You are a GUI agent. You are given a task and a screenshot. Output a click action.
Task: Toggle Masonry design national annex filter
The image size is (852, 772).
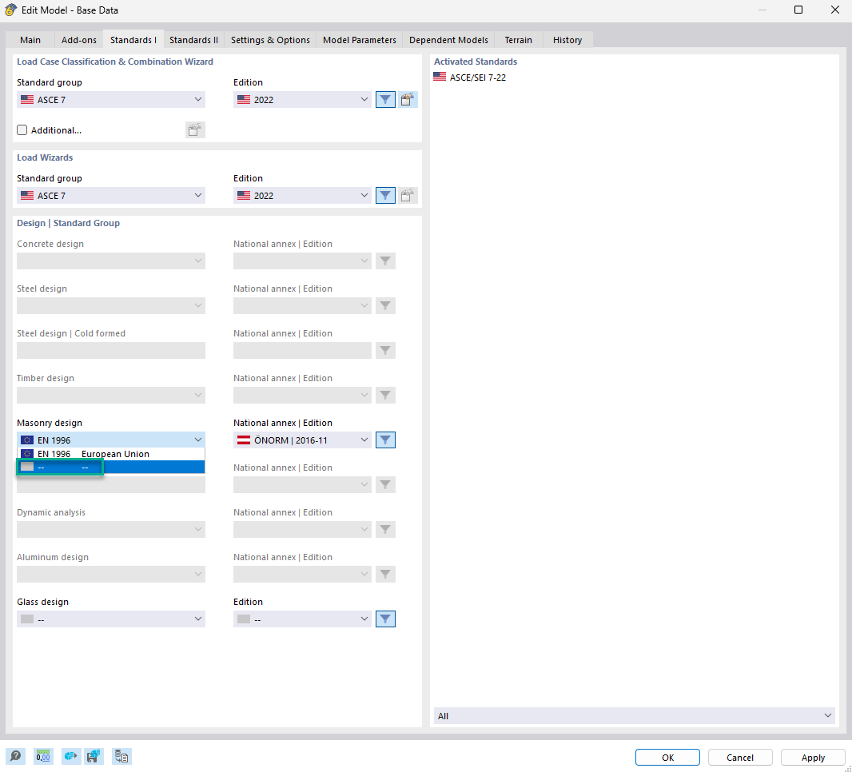click(385, 440)
